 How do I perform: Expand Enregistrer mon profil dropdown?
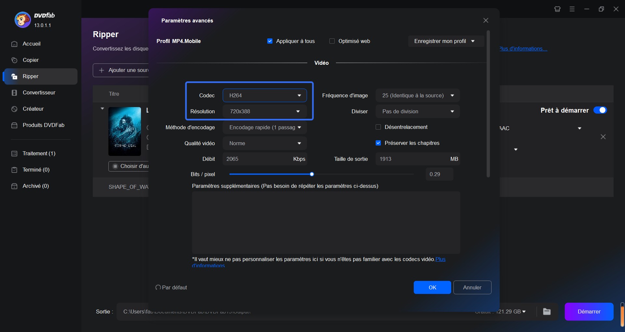pyautogui.click(x=446, y=41)
